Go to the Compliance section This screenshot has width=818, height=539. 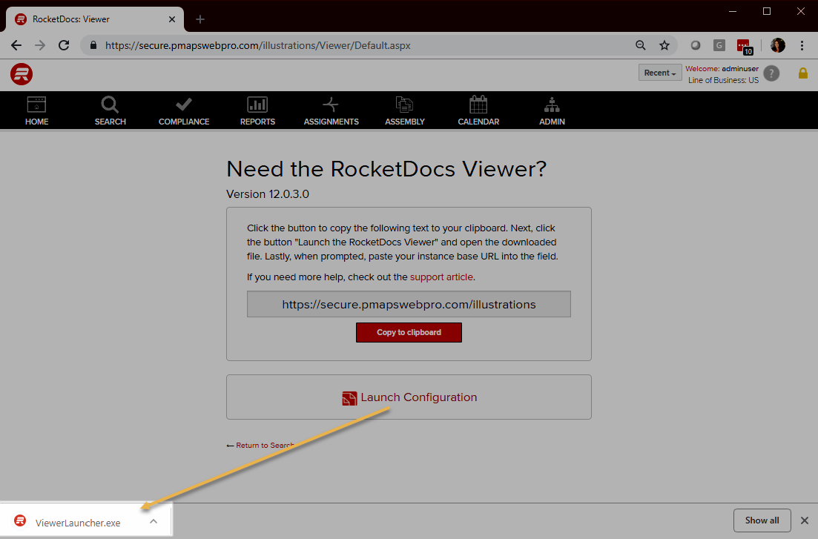point(184,110)
